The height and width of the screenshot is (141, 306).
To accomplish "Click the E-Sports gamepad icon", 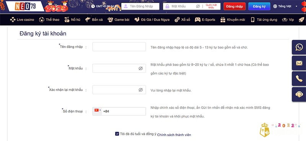I will click(x=197, y=20).
